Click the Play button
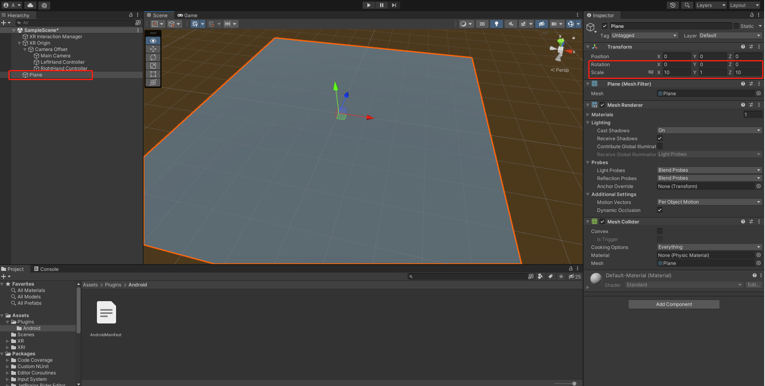The width and height of the screenshot is (765, 386). pyautogui.click(x=369, y=5)
